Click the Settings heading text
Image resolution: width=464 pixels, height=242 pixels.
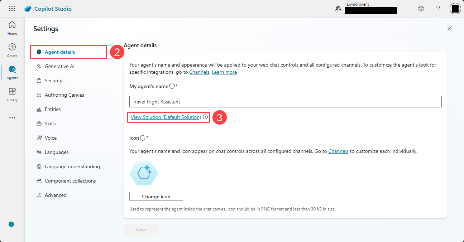click(x=46, y=29)
